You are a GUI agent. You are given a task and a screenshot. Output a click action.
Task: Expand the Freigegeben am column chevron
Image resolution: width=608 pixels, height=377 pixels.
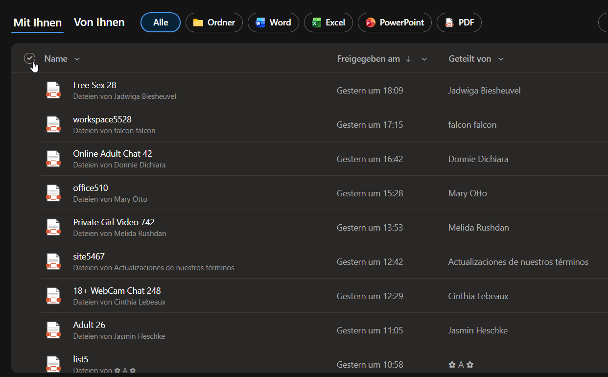(x=424, y=59)
